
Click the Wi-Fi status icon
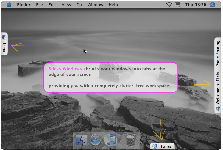tap(169, 5)
